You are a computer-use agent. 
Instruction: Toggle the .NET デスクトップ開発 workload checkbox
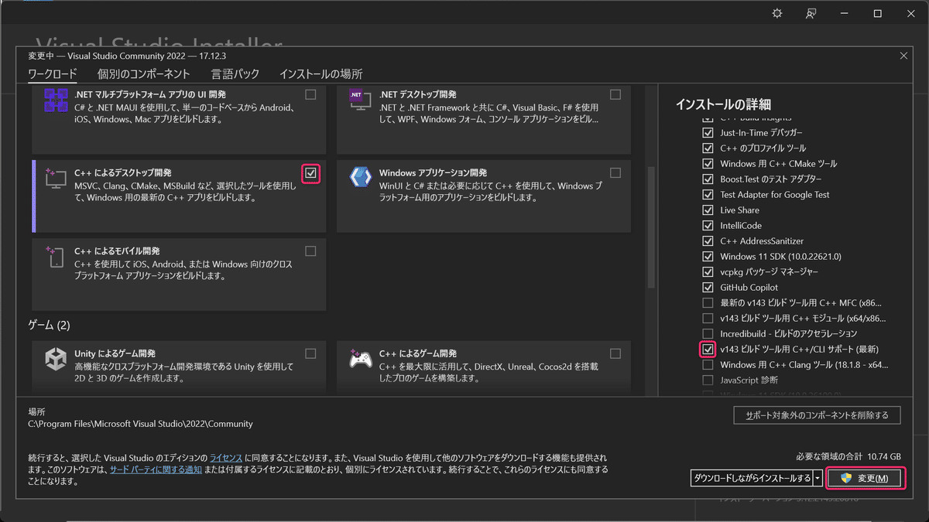click(x=615, y=94)
